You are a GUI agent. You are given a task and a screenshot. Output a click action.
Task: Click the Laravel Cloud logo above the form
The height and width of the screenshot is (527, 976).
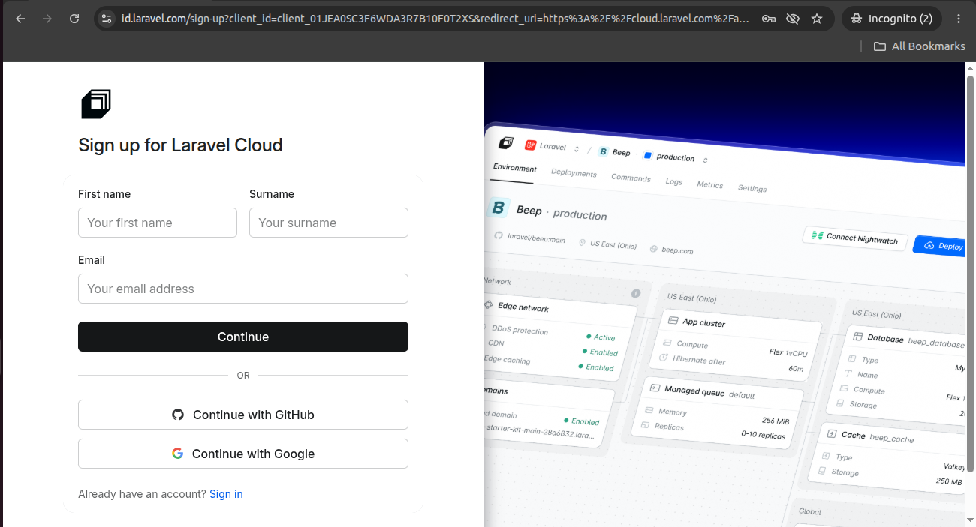(96, 104)
